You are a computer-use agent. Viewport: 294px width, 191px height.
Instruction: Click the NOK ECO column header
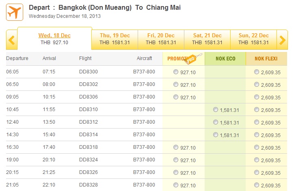tap(225, 59)
